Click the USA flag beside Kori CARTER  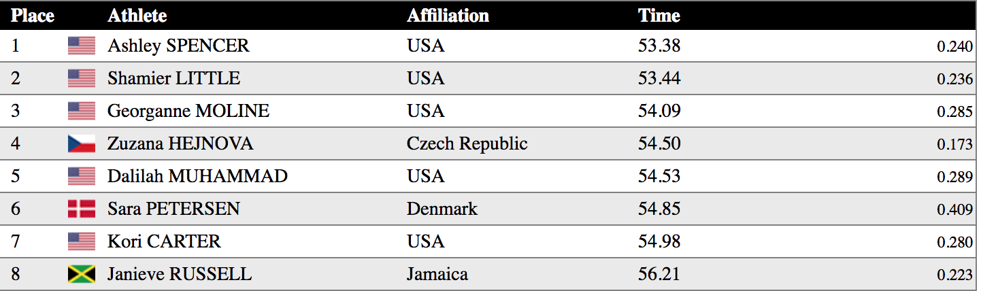point(82,241)
